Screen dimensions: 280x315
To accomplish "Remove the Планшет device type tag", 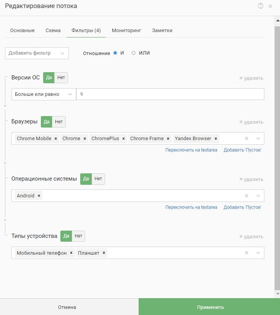I will tap(104, 253).
